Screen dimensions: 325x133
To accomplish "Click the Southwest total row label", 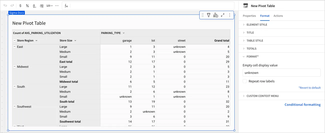I will click(x=70, y=122).
